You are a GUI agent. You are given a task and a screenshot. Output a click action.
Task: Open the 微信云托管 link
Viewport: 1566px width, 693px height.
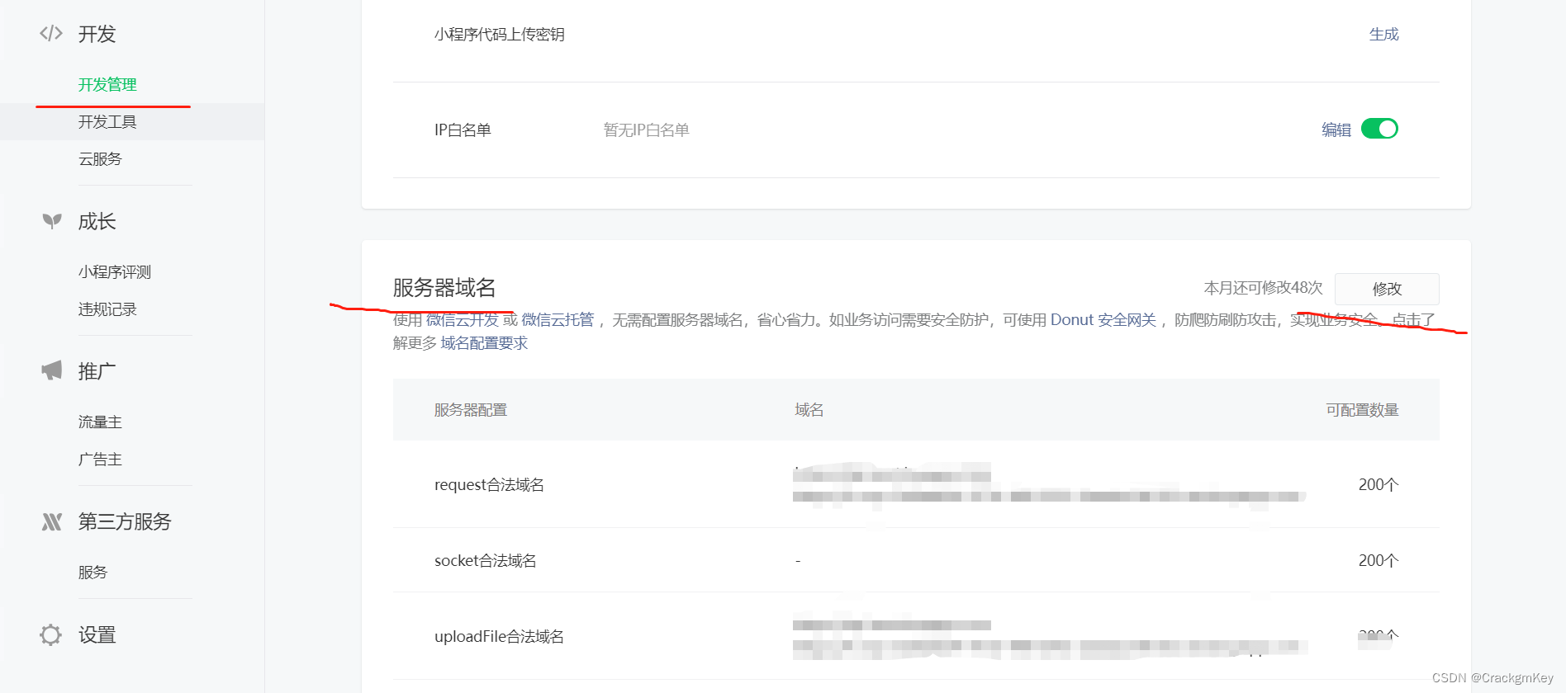coord(558,320)
